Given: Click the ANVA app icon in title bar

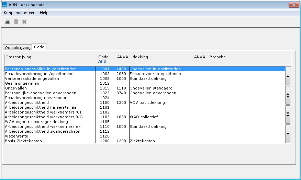Looking at the screenshot, I should [x=4, y=5].
